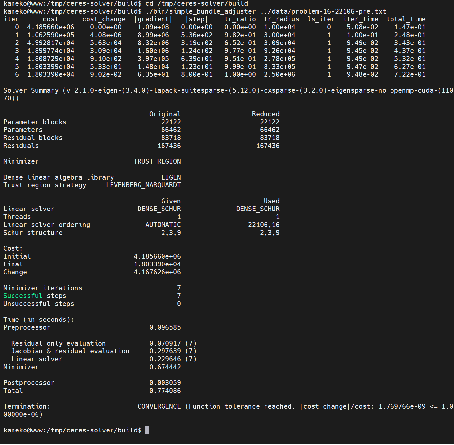Click the Reduced column heading
Screen dimensions: 454x445
[x=265, y=114]
